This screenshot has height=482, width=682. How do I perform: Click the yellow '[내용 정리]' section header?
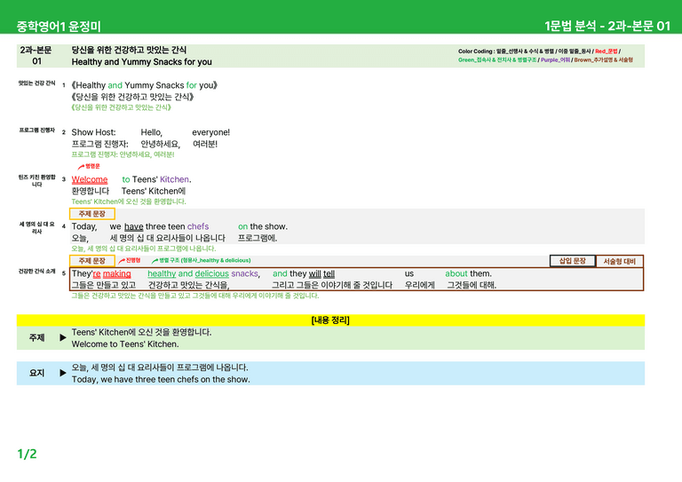click(330, 320)
